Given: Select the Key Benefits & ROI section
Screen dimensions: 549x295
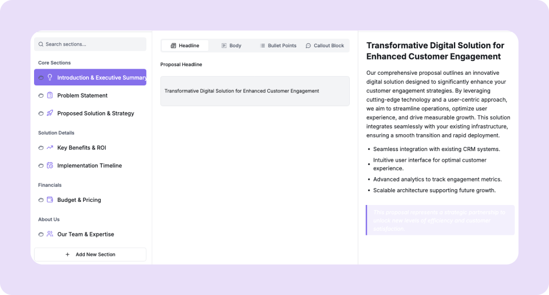Looking at the screenshot, I should 82,148.
